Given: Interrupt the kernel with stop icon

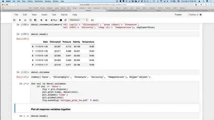Looking at the screenshot, I should 61,20.
